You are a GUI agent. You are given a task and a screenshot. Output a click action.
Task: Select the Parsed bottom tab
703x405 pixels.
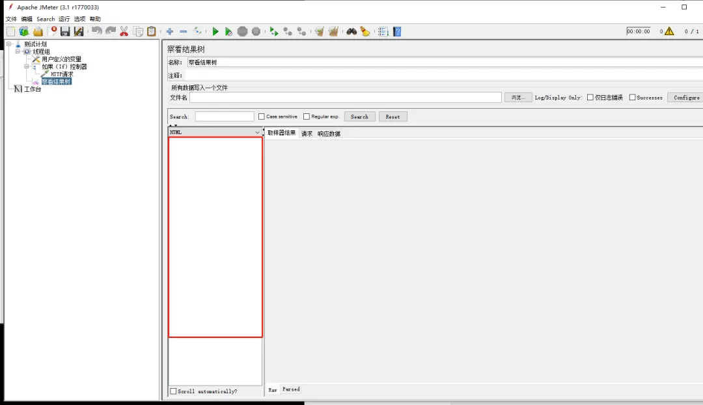click(x=291, y=389)
